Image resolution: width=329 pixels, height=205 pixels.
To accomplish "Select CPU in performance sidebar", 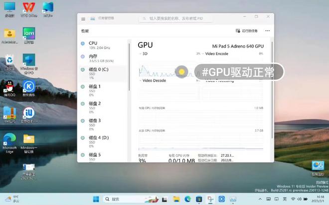I will (x=103, y=45).
